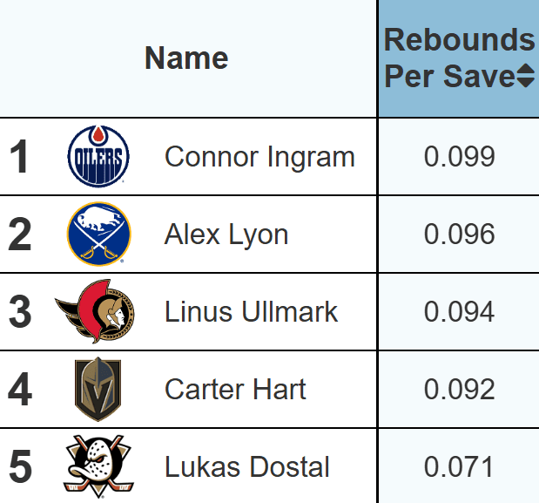The width and height of the screenshot is (539, 503).
Task: Click the Edmonton Oilers team logo
Action: 98,158
